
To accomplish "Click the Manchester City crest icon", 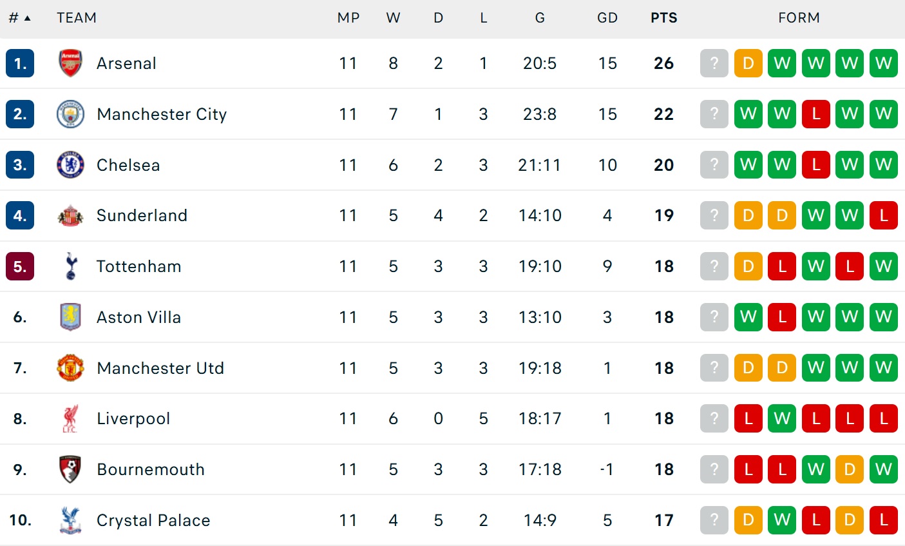I will (70, 114).
